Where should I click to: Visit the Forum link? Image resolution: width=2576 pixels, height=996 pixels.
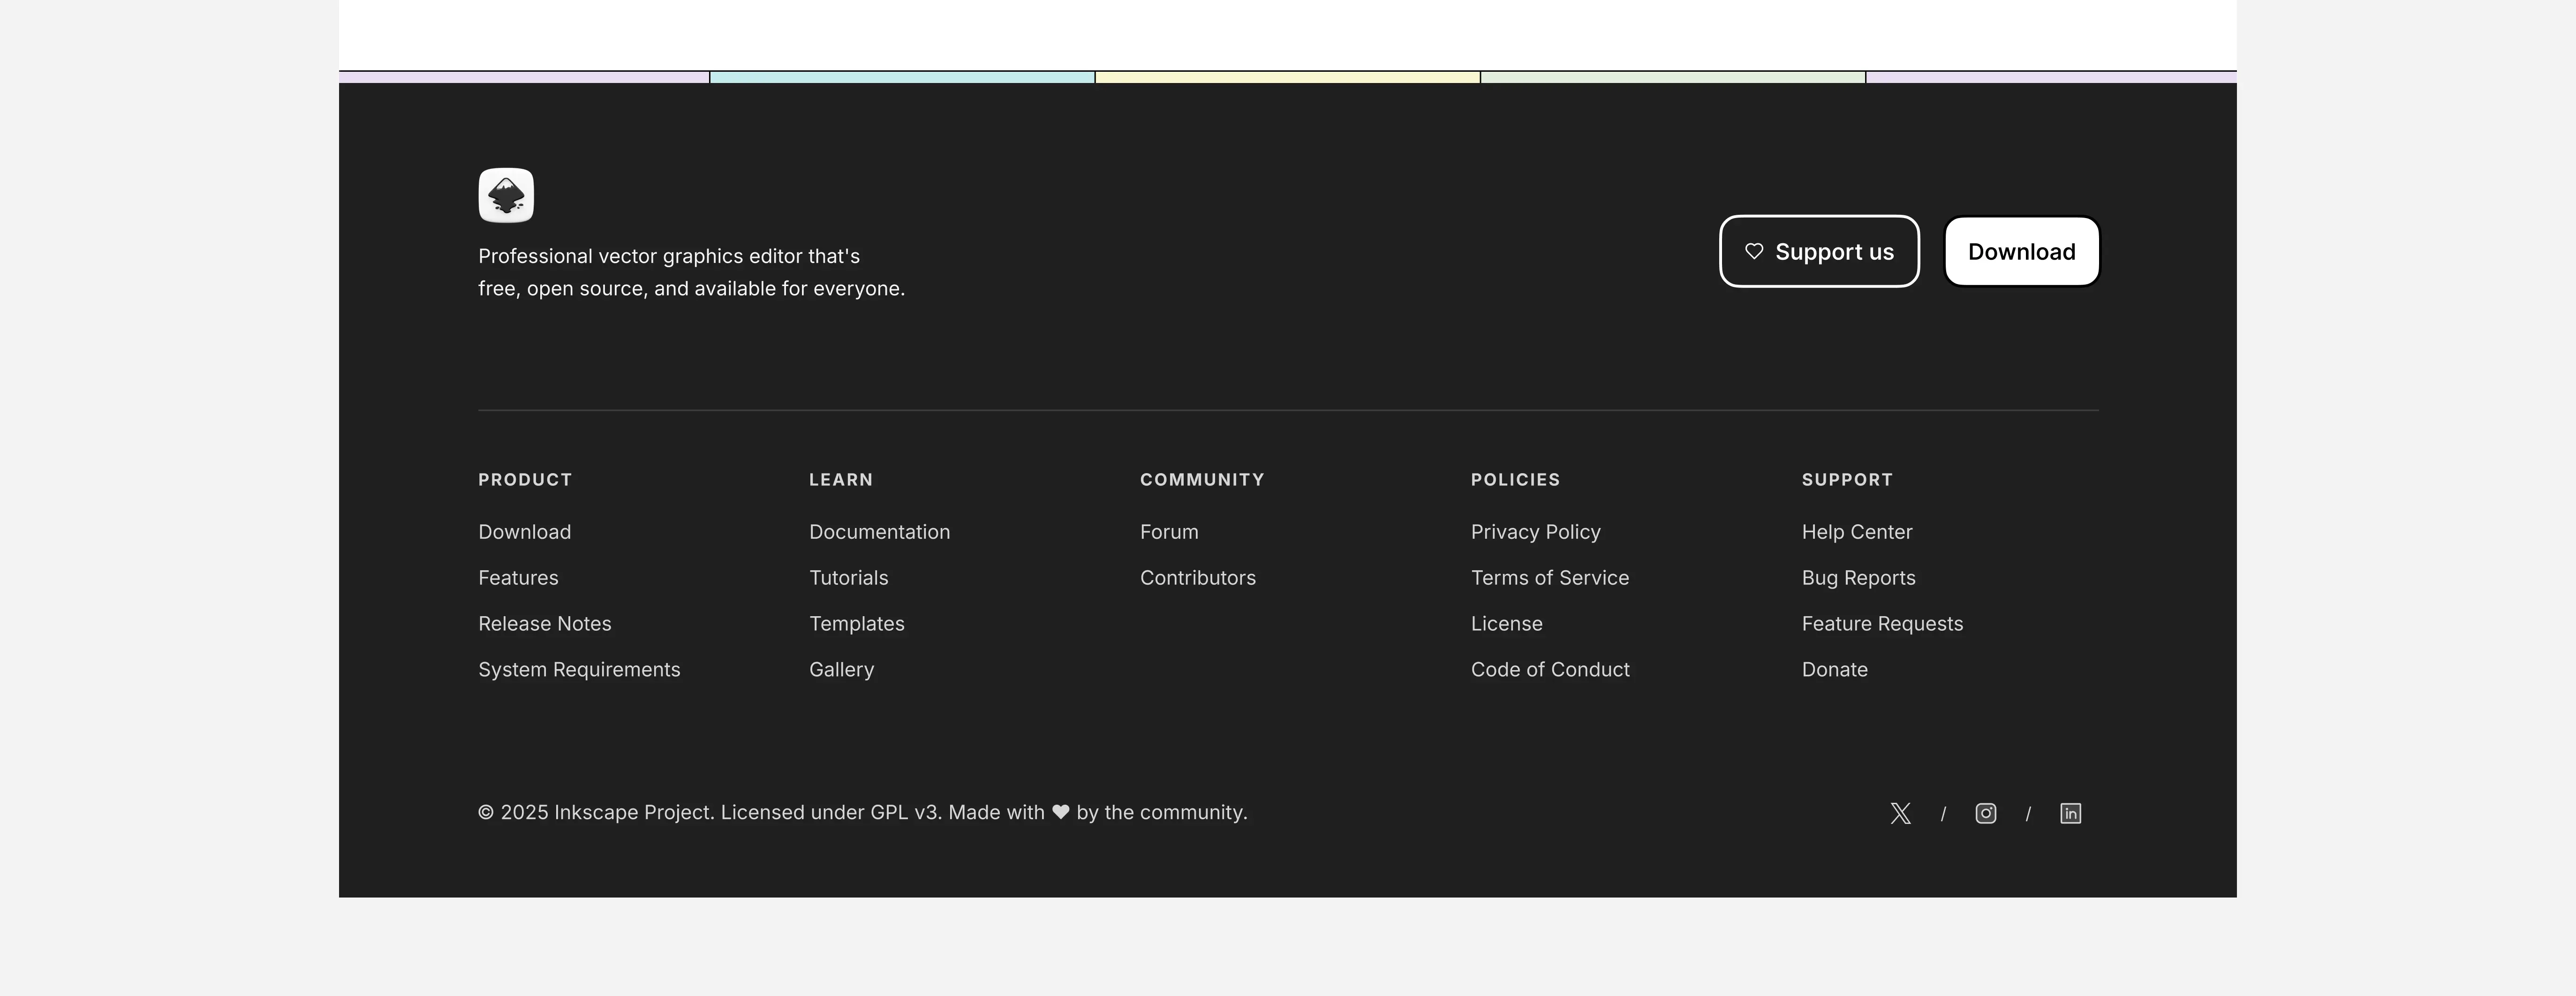click(1168, 532)
